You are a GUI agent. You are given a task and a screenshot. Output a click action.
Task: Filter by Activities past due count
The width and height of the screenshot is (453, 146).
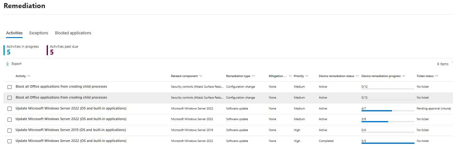[62, 50]
